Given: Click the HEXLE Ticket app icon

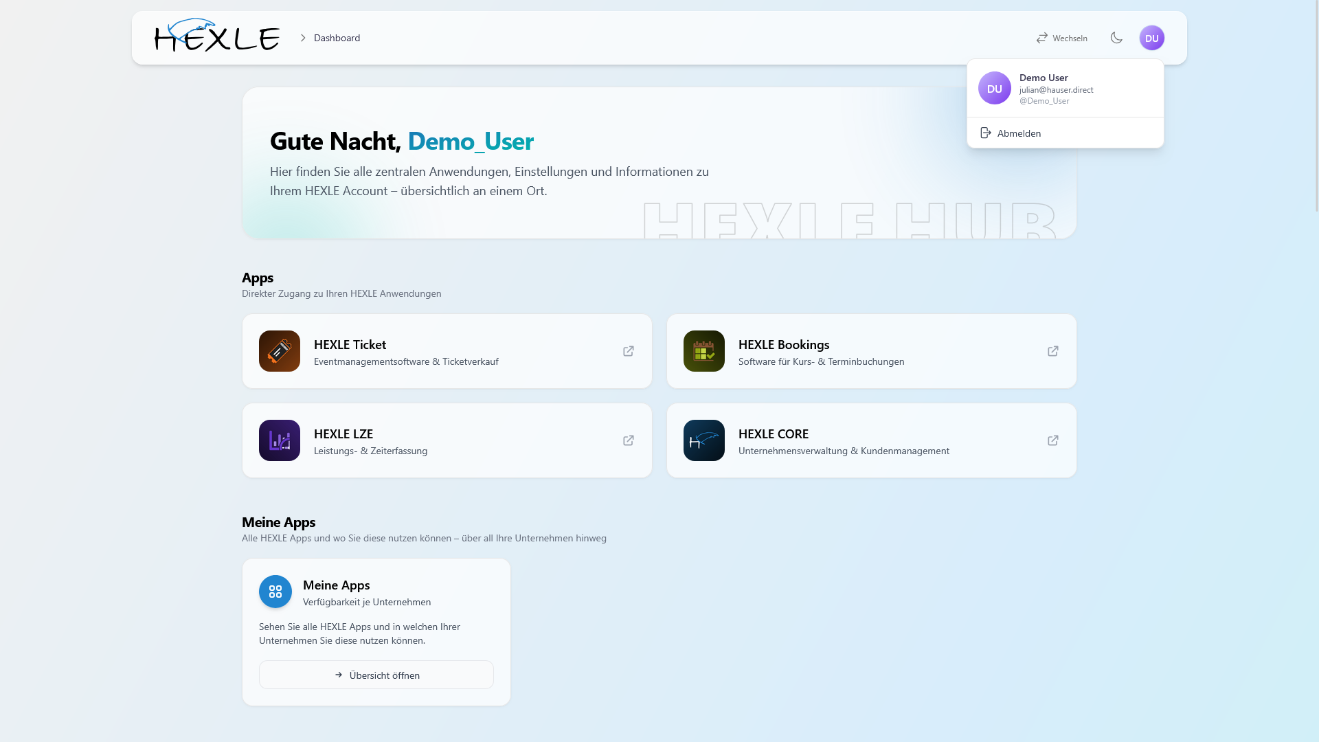Looking at the screenshot, I should pyautogui.click(x=280, y=351).
